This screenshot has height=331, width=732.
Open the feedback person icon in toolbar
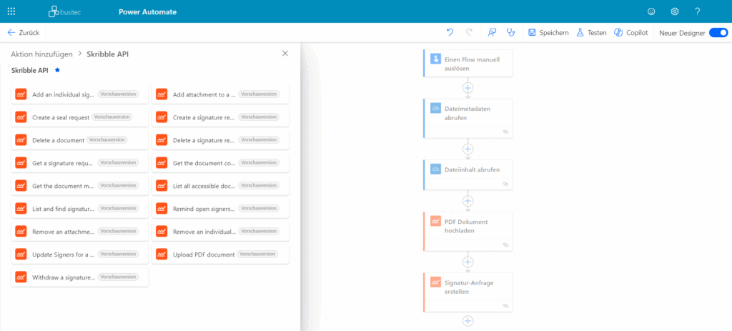coord(492,33)
